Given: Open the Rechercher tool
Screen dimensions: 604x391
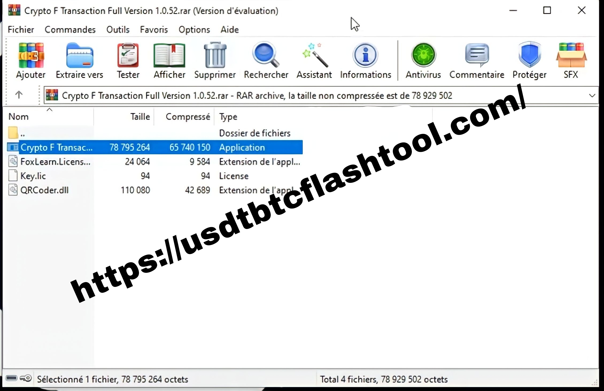Looking at the screenshot, I should click(266, 59).
